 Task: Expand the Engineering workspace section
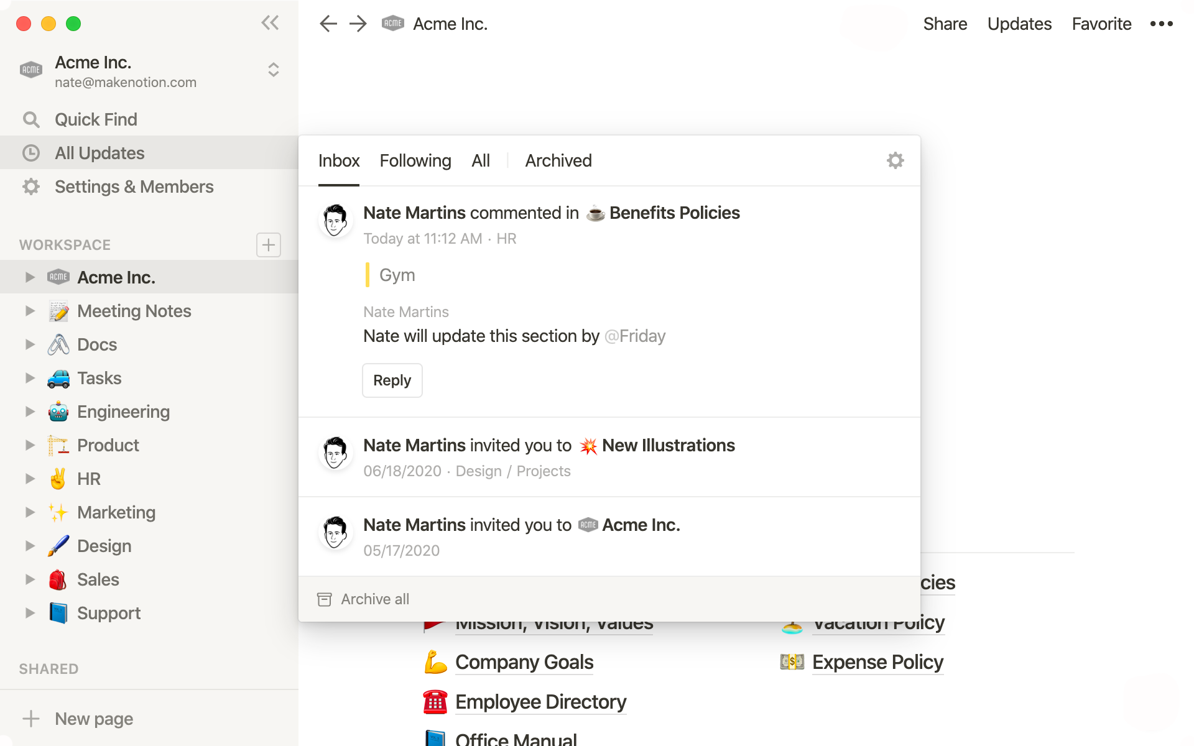click(x=29, y=412)
